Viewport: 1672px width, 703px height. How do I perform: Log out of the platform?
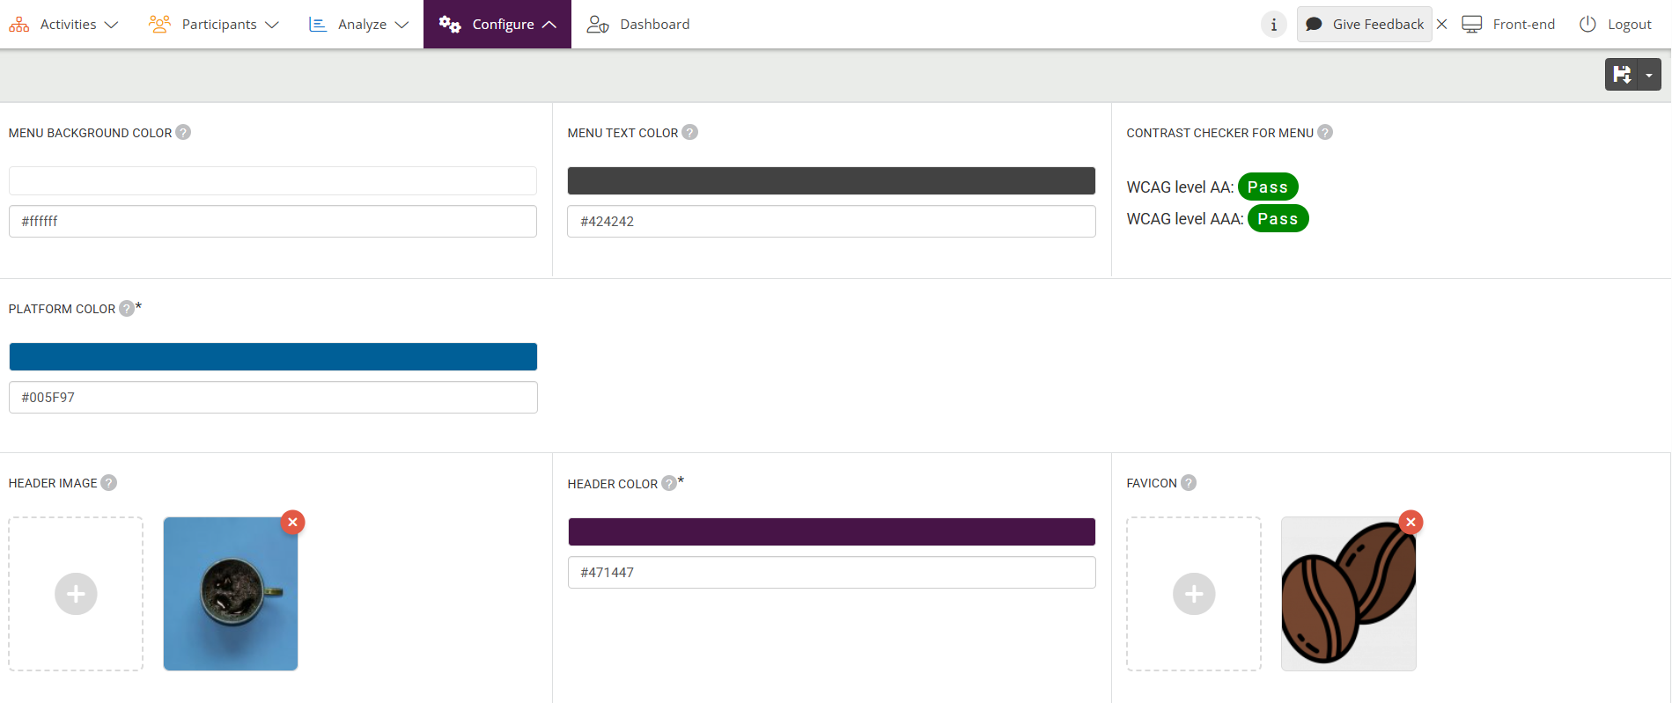(x=1616, y=25)
